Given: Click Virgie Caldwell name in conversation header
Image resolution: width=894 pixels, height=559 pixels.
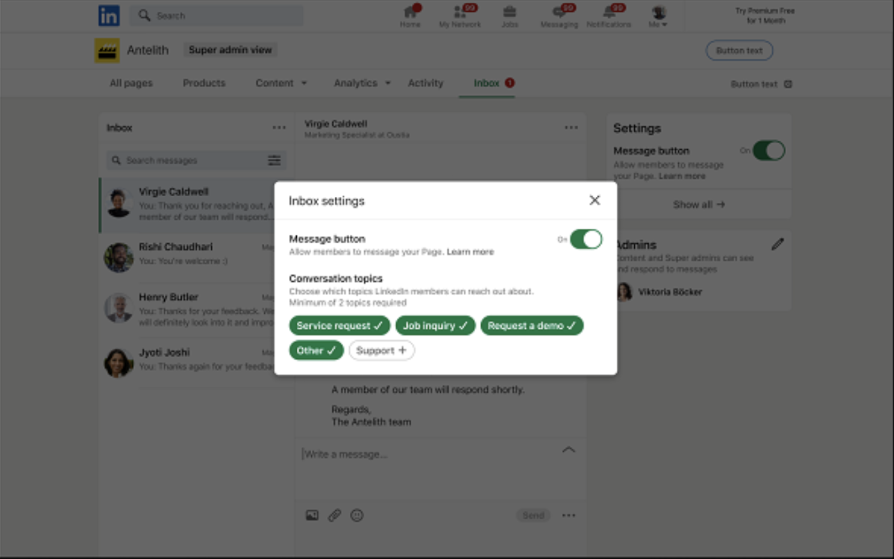Looking at the screenshot, I should pyautogui.click(x=336, y=124).
